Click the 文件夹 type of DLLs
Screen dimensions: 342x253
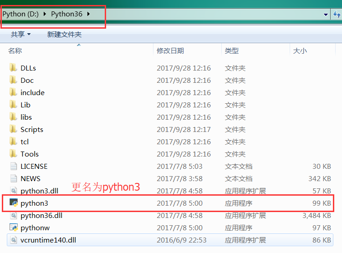(235, 68)
